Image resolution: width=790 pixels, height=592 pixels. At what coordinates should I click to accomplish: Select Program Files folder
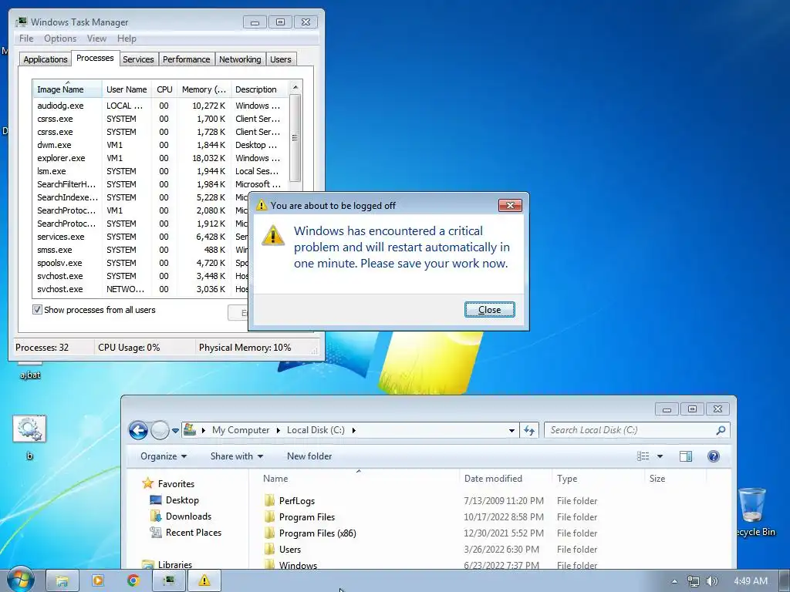point(307,517)
